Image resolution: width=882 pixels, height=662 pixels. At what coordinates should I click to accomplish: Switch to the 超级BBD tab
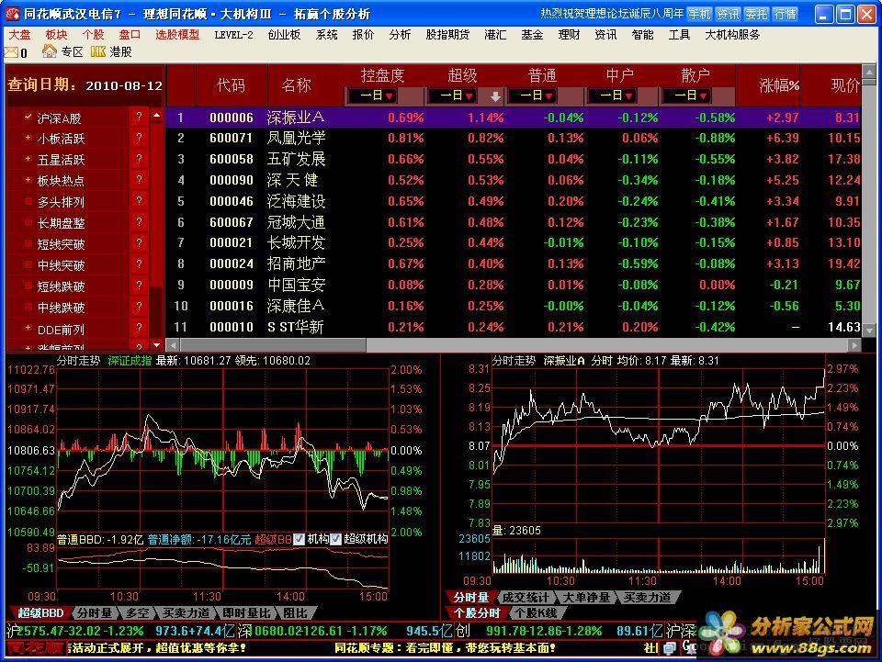coord(40,613)
